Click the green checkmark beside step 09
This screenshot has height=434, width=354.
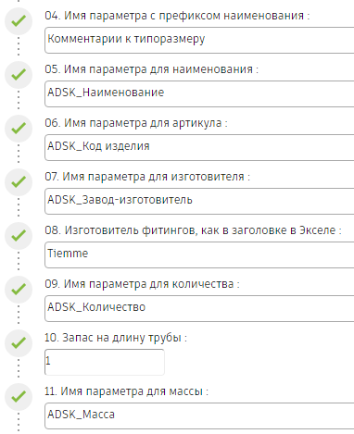point(19,290)
